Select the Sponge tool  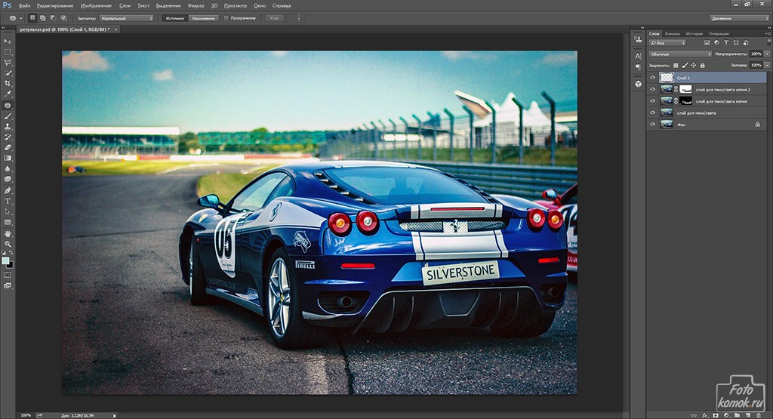click(x=8, y=179)
